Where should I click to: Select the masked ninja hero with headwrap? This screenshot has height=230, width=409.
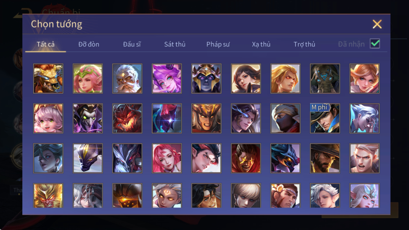click(x=285, y=119)
